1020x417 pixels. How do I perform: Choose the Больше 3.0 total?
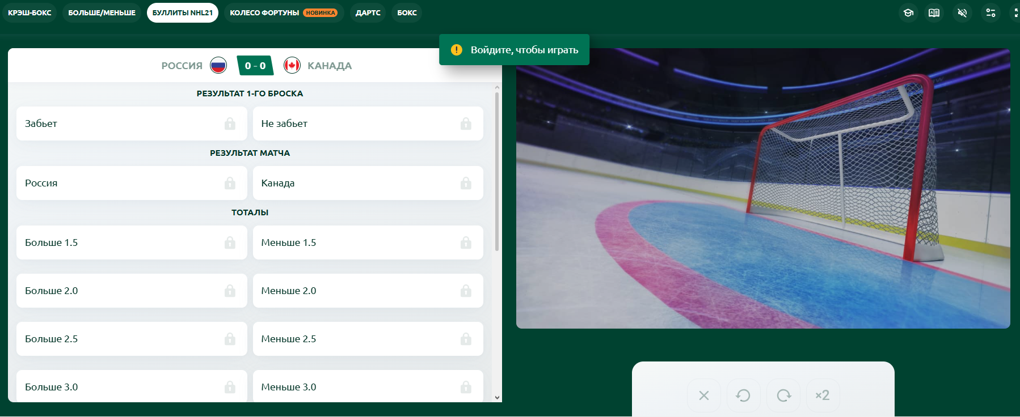tap(132, 386)
